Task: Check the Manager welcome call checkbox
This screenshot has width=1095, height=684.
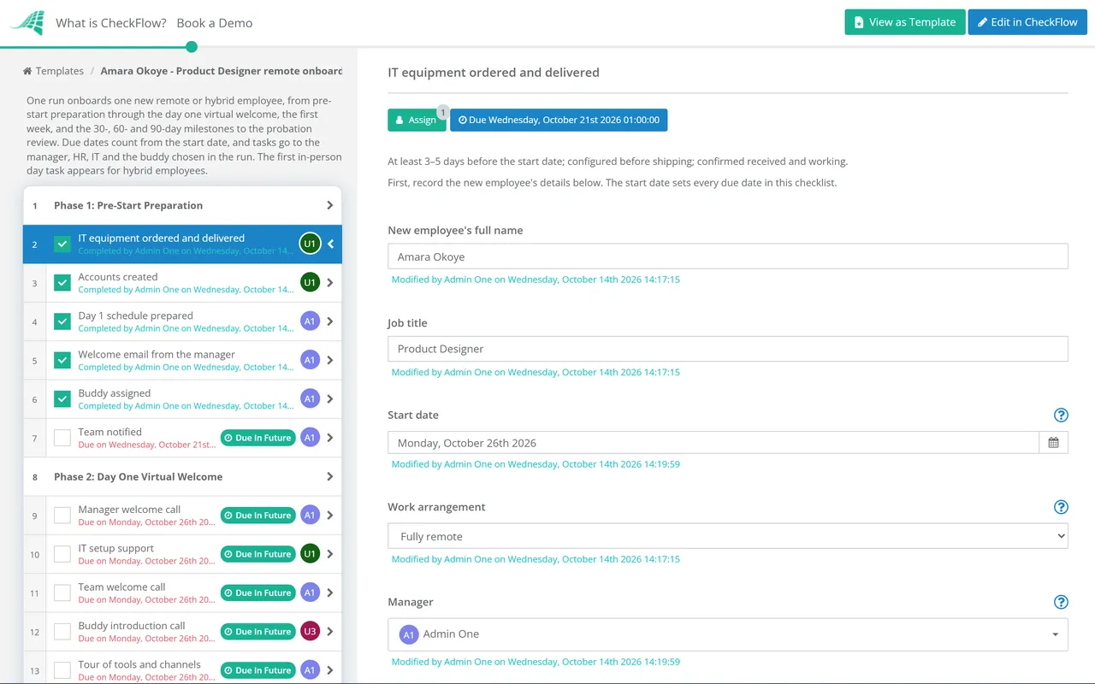Action: tap(62, 516)
